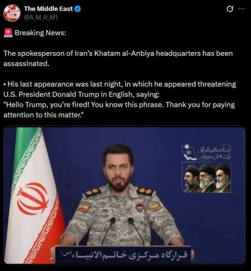Open The Middle East profile avatar

(12, 13)
